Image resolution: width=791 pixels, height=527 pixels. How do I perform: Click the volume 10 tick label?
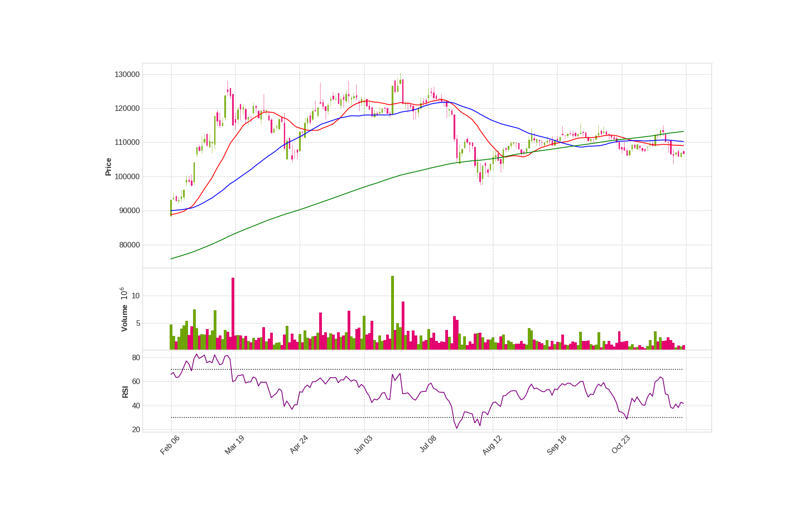tap(135, 296)
